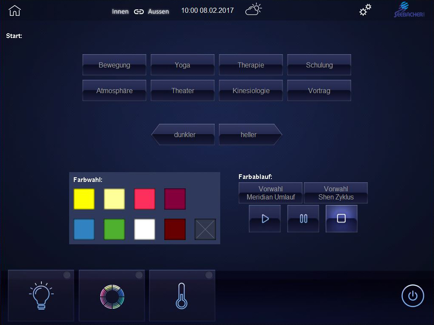Viewport: 434px width, 325px height.
Task: Stop the color sequence
Action: [x=341, y=219]
